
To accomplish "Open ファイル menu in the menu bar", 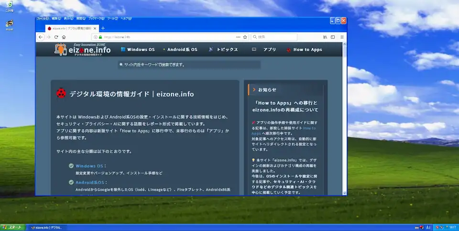I will [x=43, y=19].
